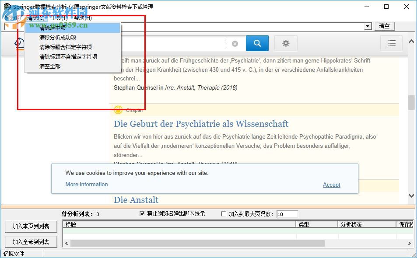Choose 清除标题不含指定字符项 entry
The image size is (417, 258).
[73, 56]
